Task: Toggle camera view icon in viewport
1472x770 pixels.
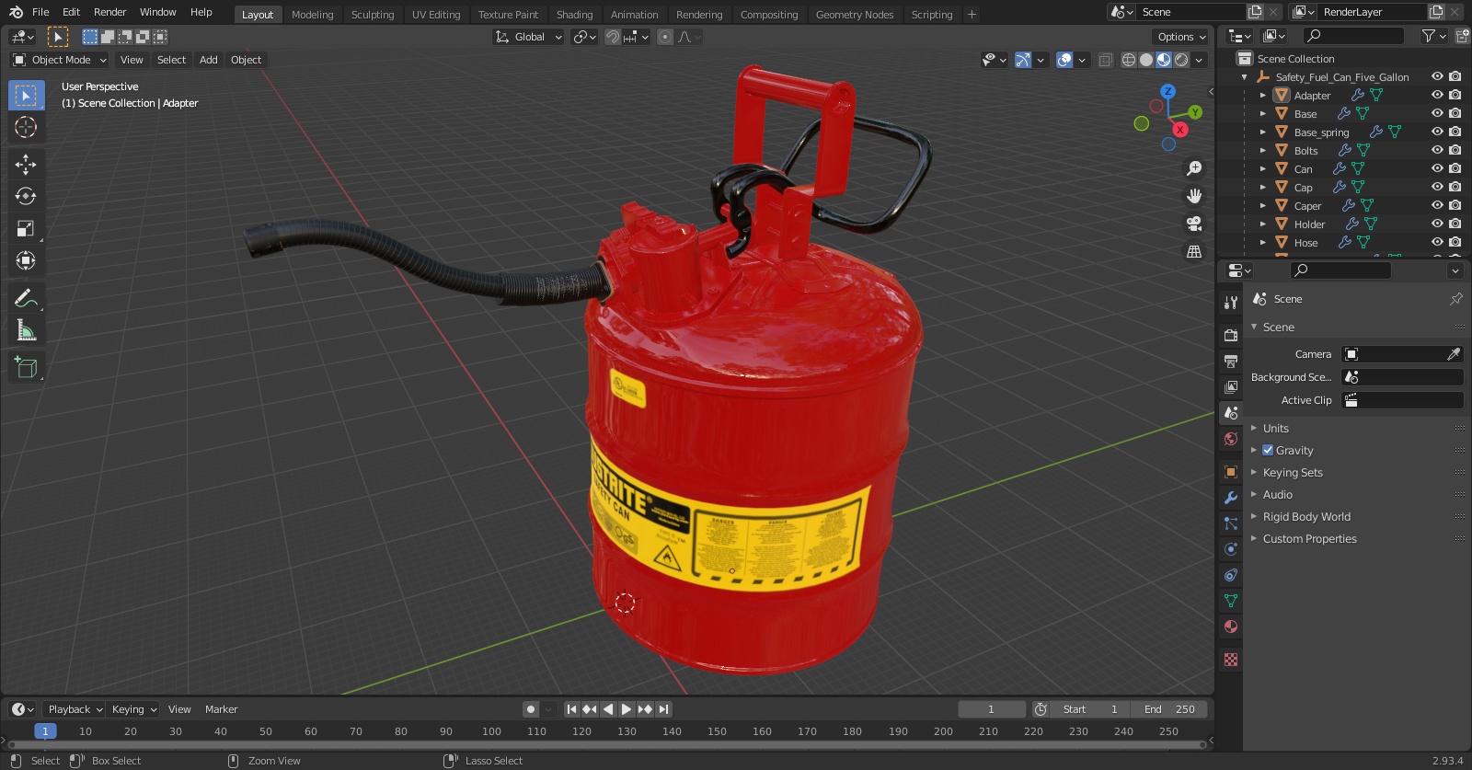Action: (1194, 224)
